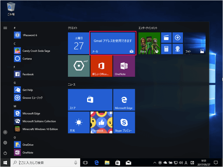This screenshot has height=167, width=223.
Task: Open the 天気 weather tile
Action: click(79, 122)
